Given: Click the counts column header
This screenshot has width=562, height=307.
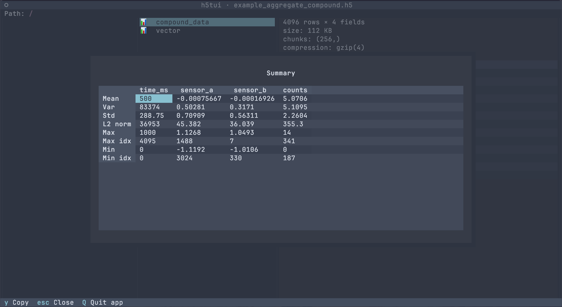Looking at the screenshot, I should (295, 90).
